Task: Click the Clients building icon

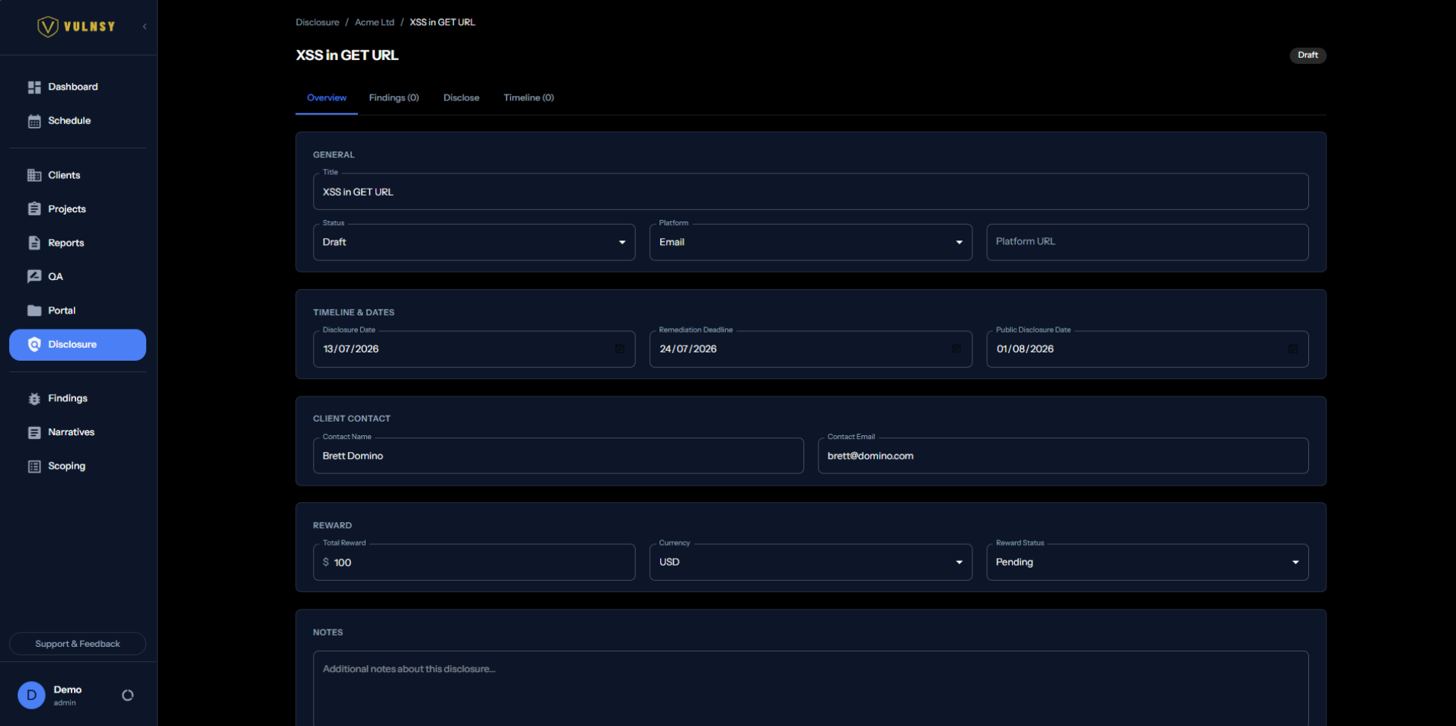Action: coord(34,175)
